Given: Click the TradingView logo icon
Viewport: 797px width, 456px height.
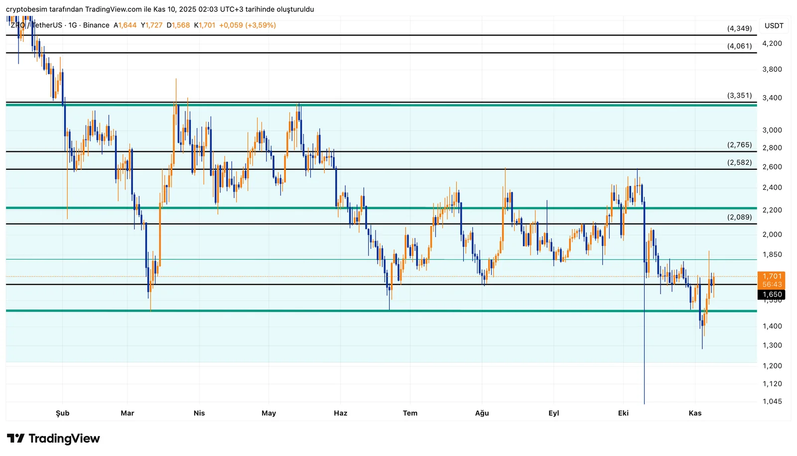Looking at the screenshot, I should point(15,439).
